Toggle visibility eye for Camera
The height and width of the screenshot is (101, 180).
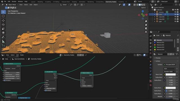pos(175,12)
